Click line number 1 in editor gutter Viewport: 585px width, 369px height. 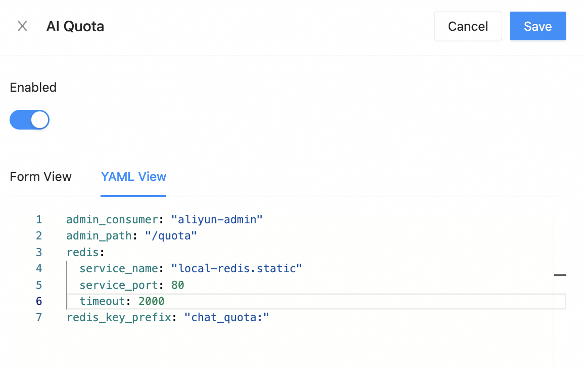pos(39,220)
